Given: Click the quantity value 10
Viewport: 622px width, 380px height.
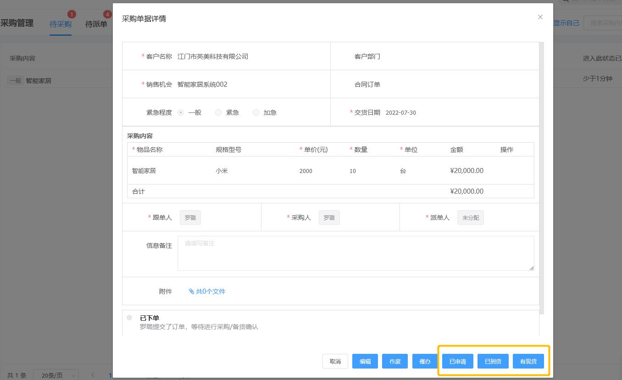Looking at the screenshot, I should pos(353,171).
